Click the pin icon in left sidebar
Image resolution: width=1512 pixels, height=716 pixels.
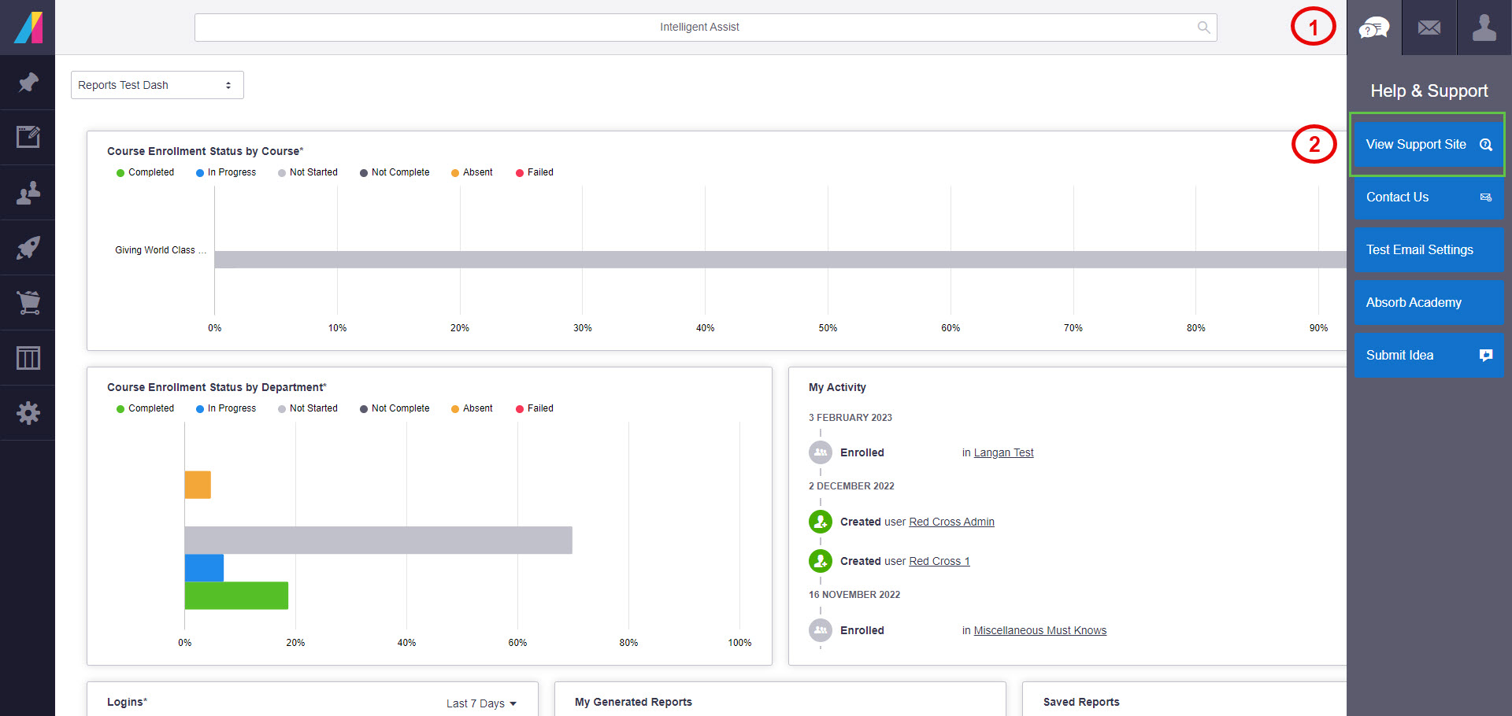pos(28,83)
